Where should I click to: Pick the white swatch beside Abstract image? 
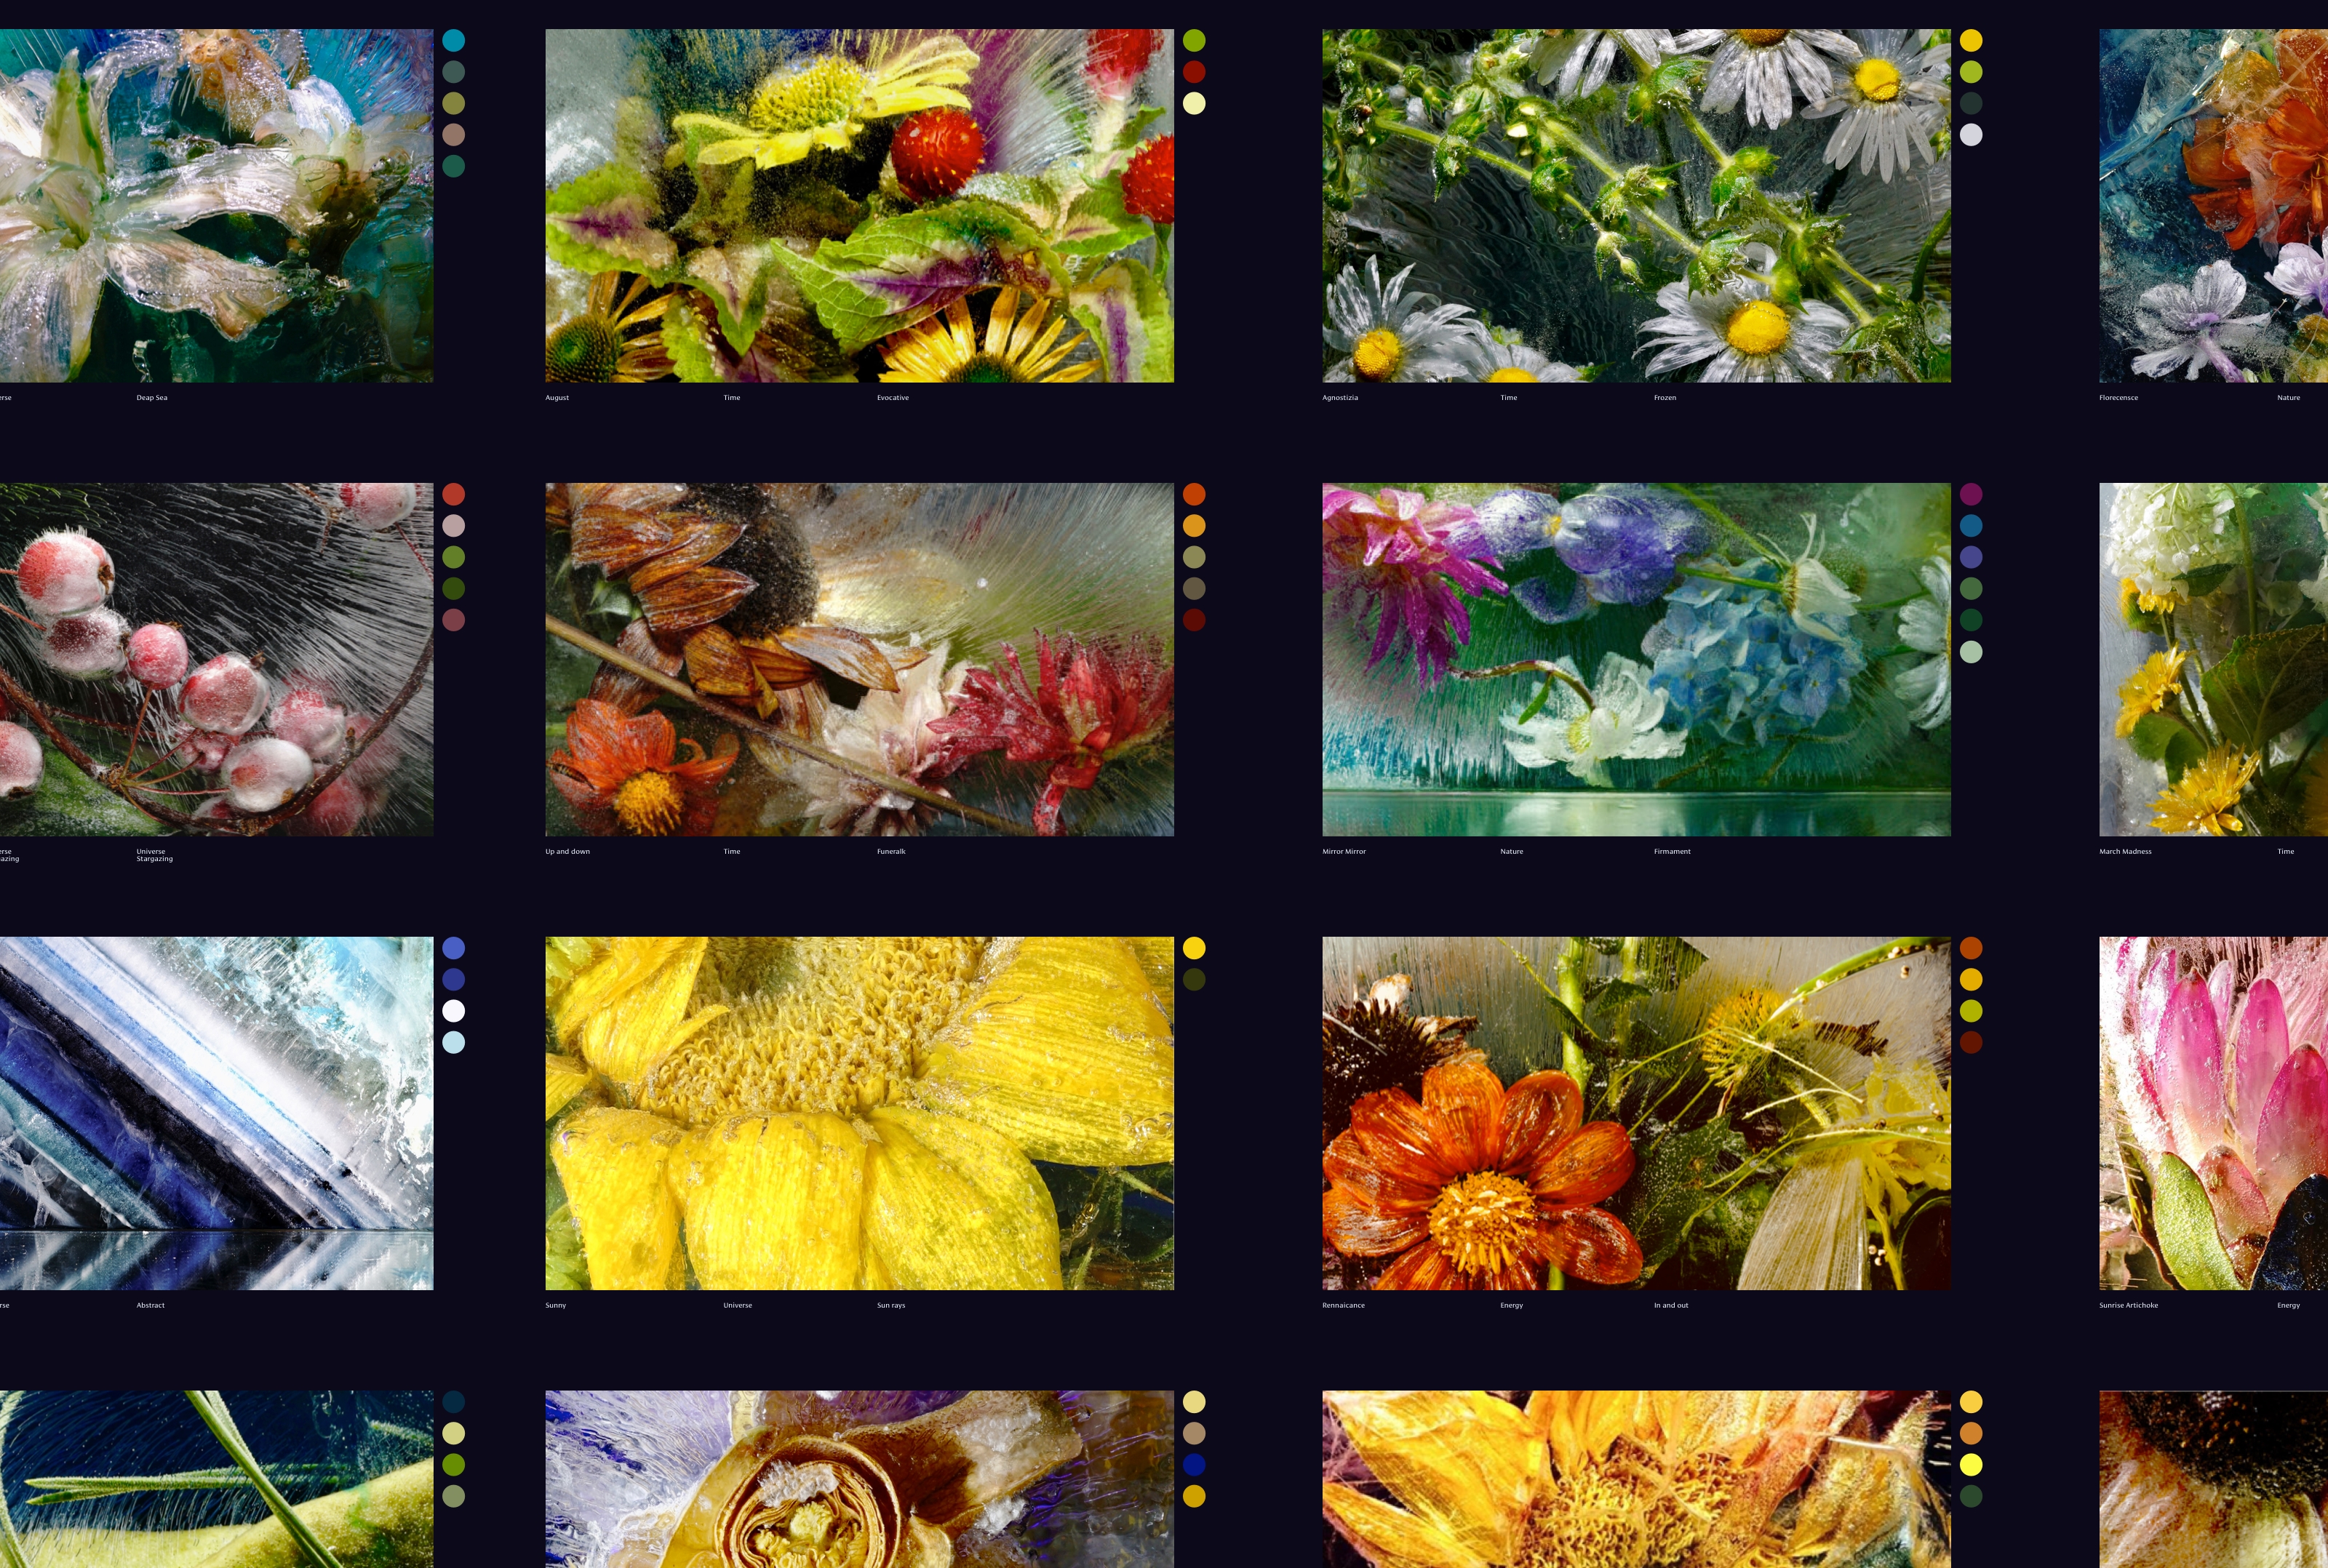(453, 1011)
